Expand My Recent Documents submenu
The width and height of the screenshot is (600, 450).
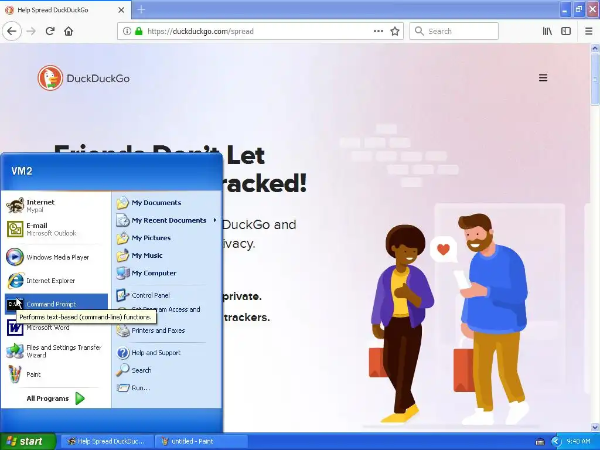168,220
